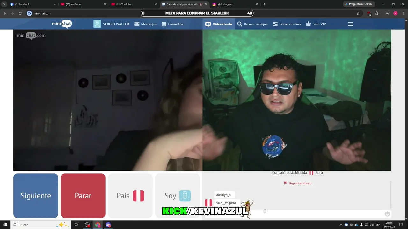Image resolution: width=408 pixels, height=229 pixels.
Task: Click the Pregunta a Gemini button
Action: pyautogui.click(x=359, y=4)
